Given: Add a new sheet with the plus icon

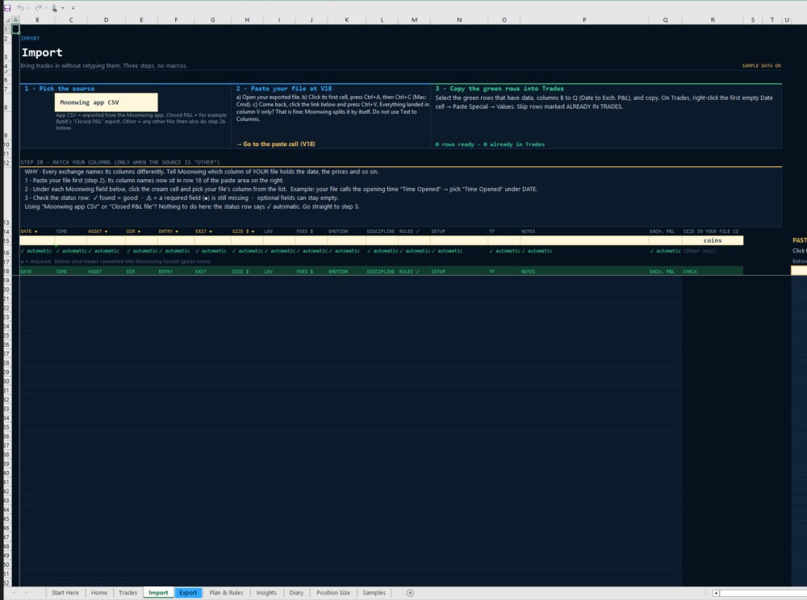Looking at the screenshot, I should (410, 593).
